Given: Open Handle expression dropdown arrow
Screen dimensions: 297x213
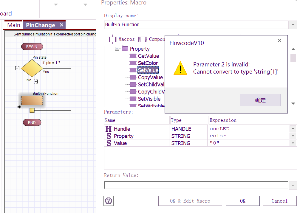Looking at the screenshot, I should [293, 129].
